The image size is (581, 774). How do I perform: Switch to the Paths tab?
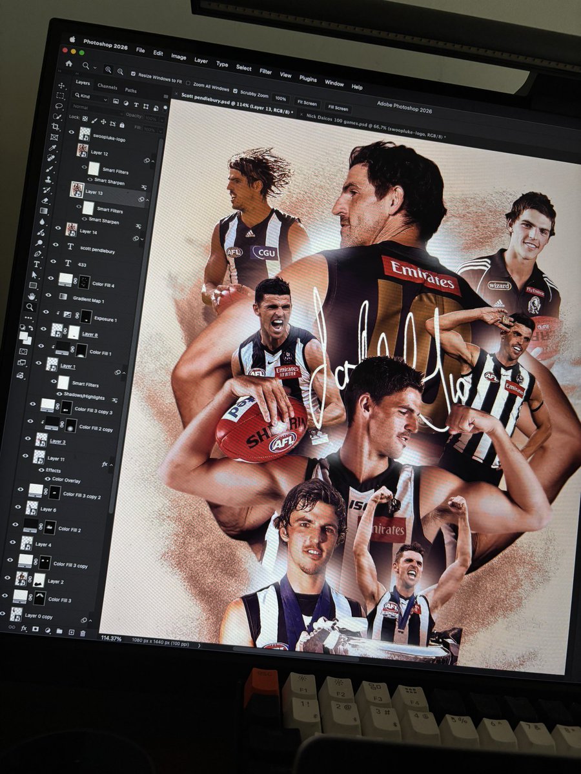click(x=130, y=90)
